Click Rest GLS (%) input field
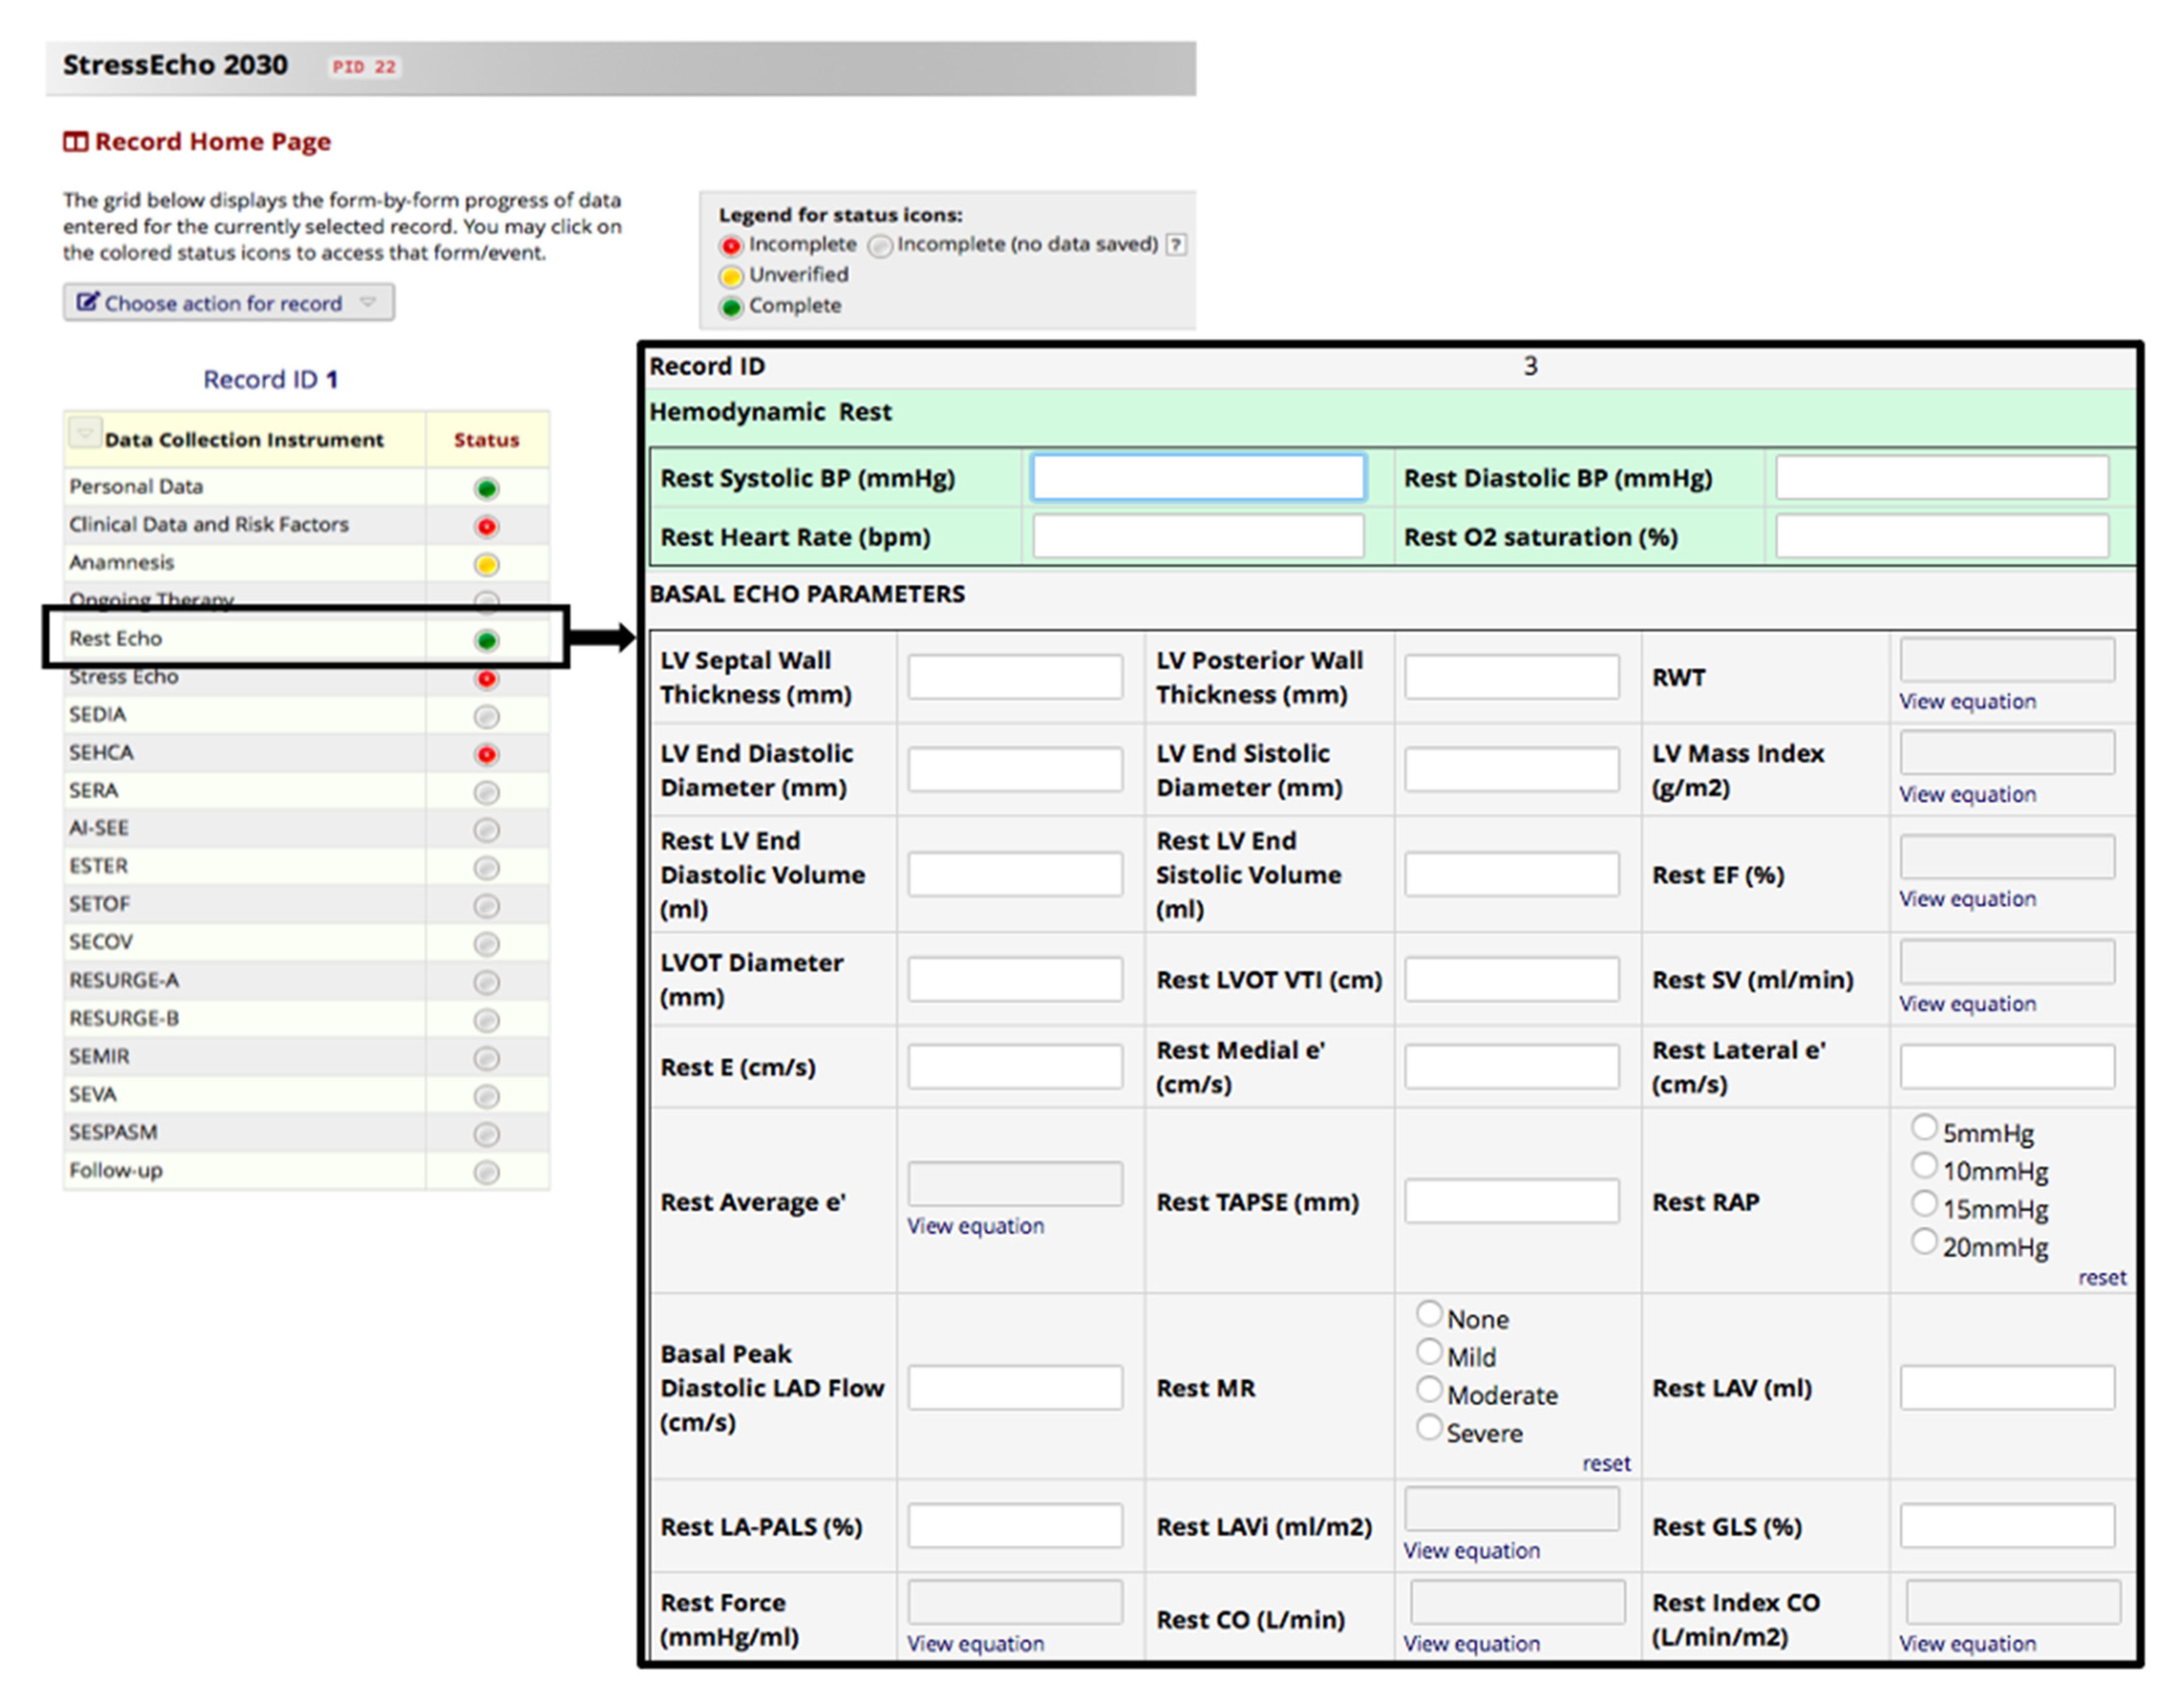This screenshot has height=1704, width=2184. tap(2007, 1527)
